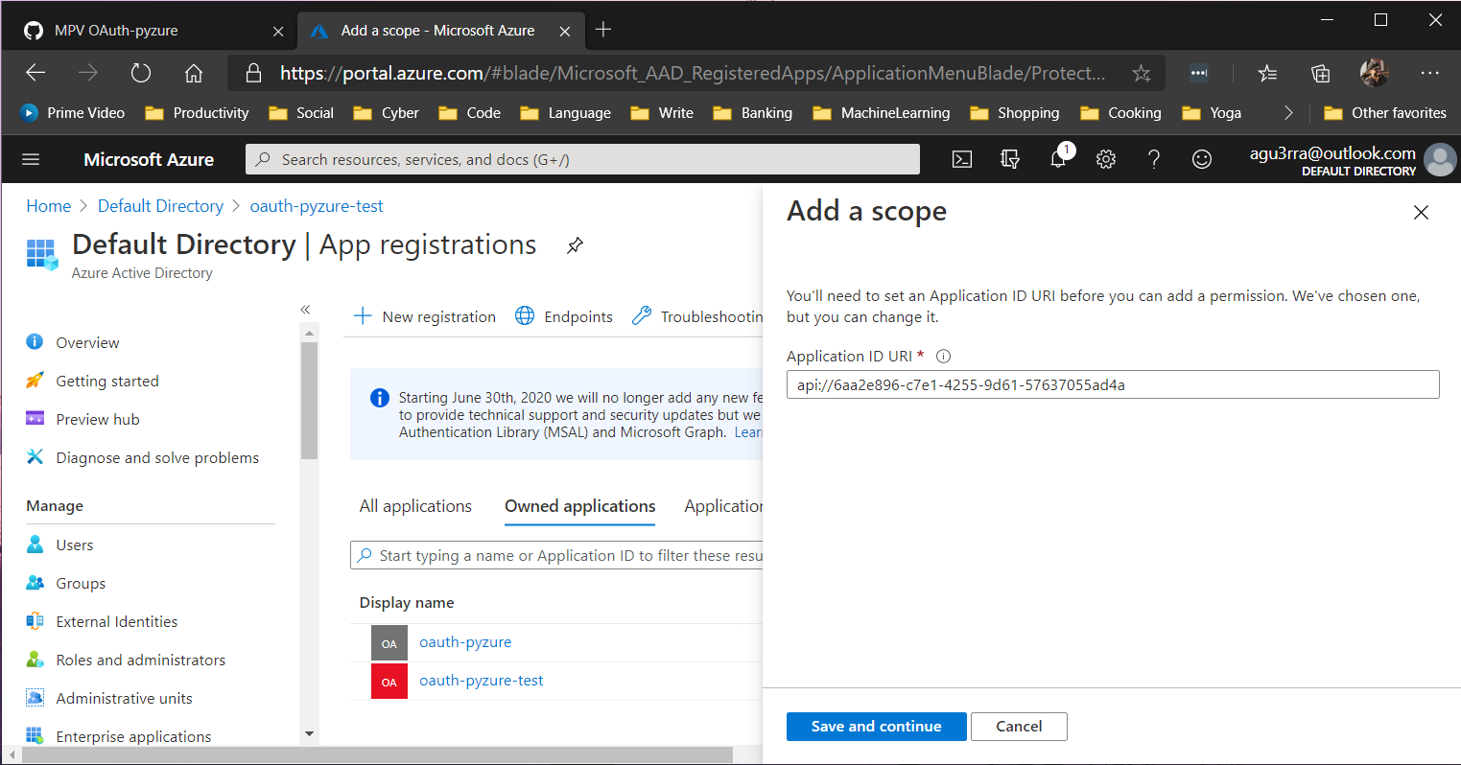Open the Productivity favorites folder
Viewport: 1461px width, 765px height.
pos(197,113)
